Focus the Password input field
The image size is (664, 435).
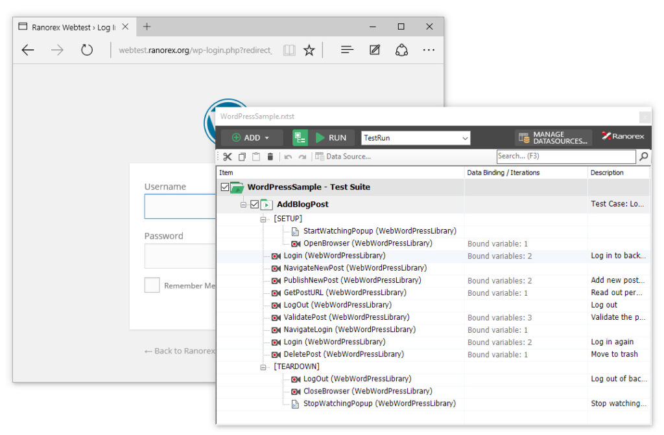[180, 256]
